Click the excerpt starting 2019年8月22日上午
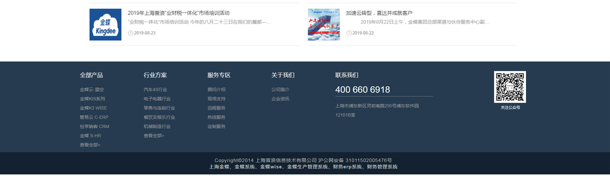The width and height of the screenshot is (610, 187). [x=425, y=22]
